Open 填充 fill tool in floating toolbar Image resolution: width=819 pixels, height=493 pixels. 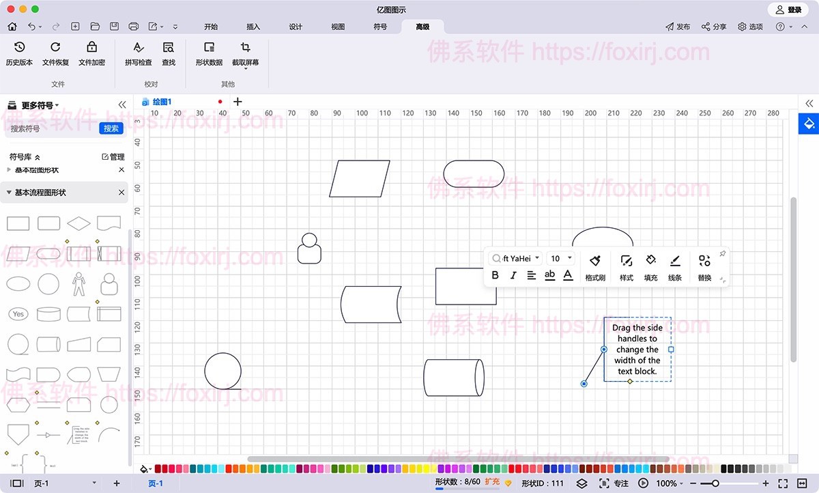650,268
